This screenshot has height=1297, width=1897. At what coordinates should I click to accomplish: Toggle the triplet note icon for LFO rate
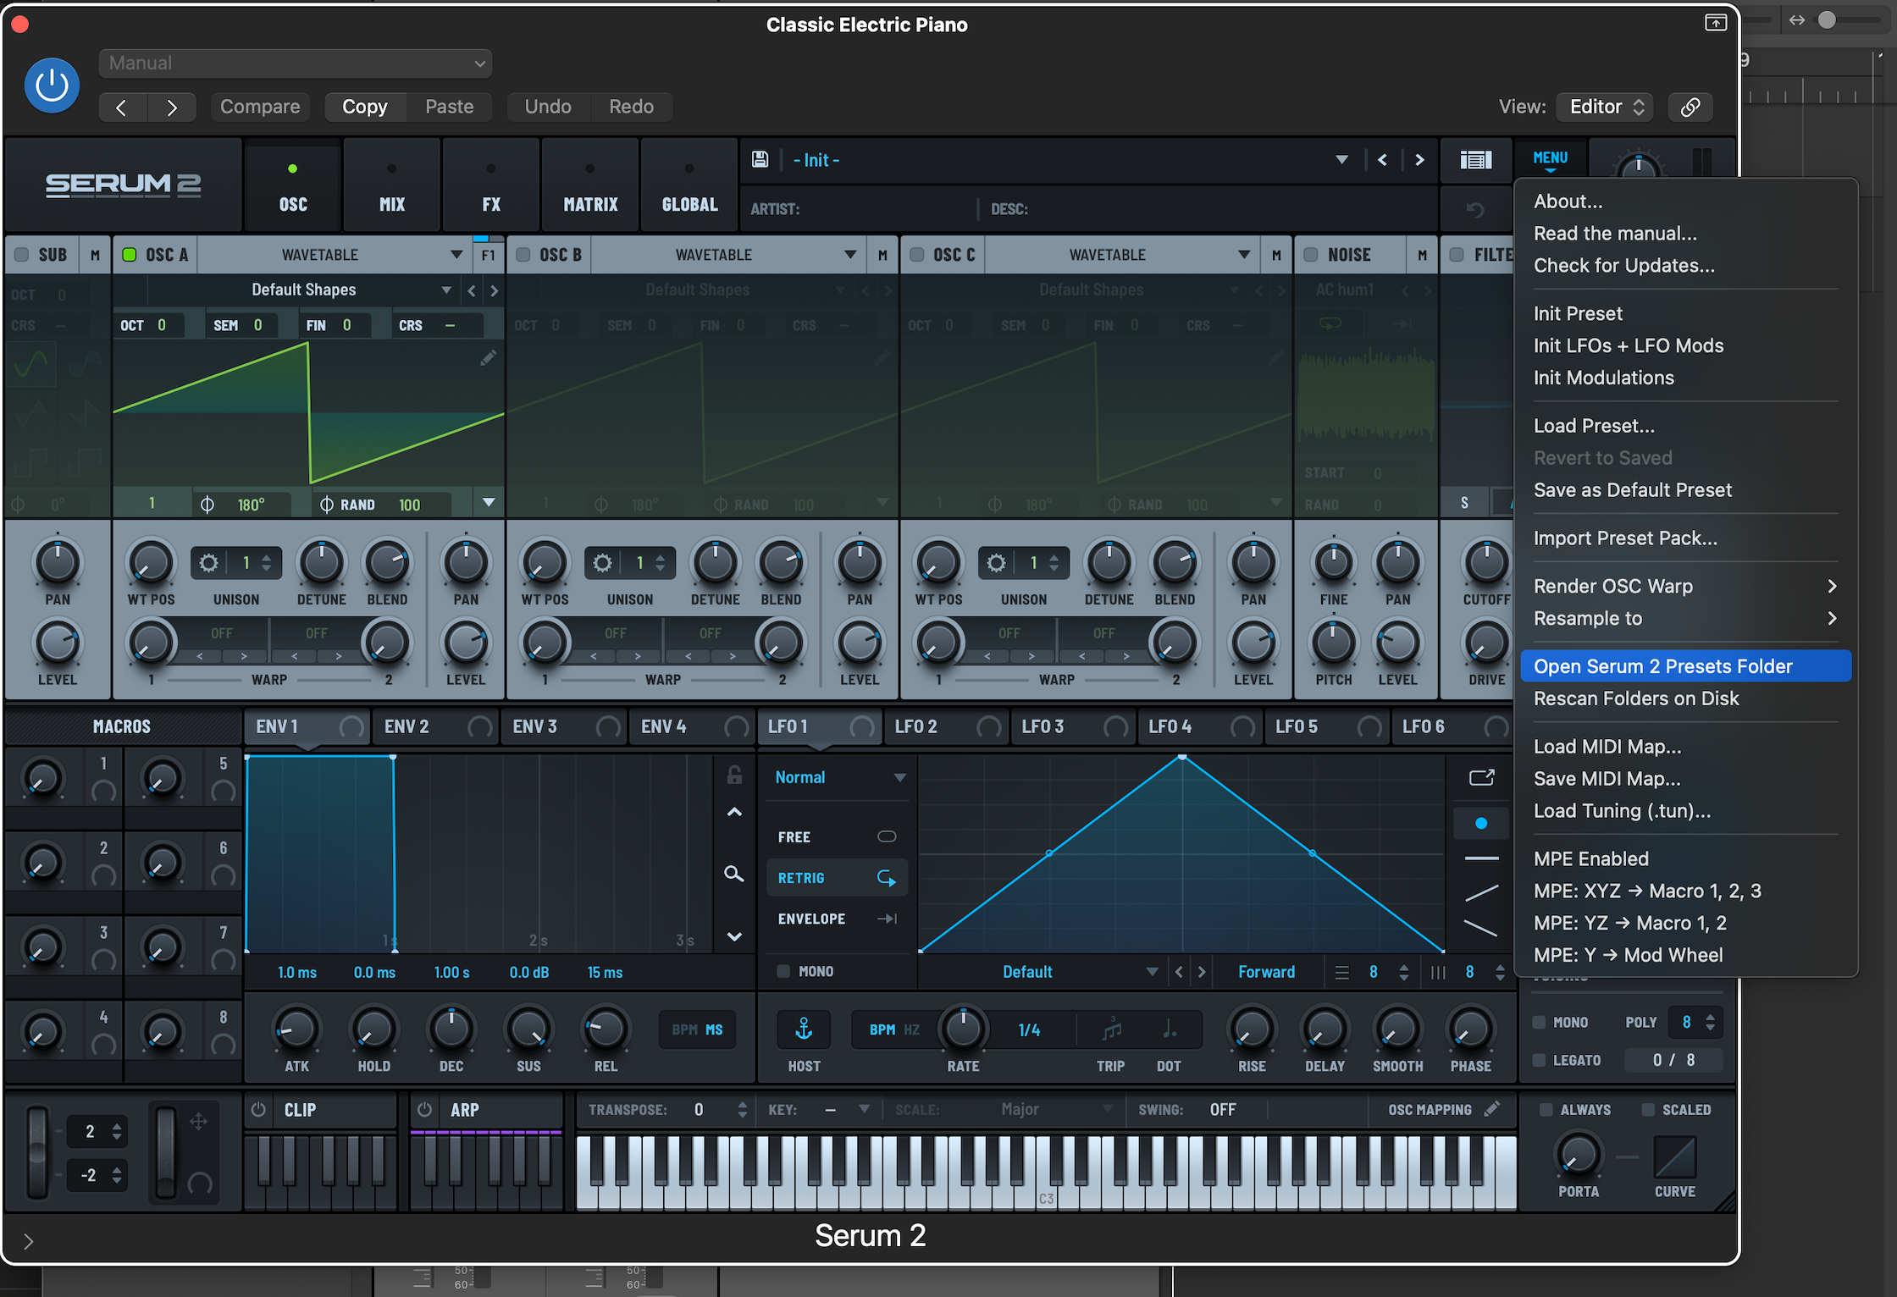tap(1111, 1029)
